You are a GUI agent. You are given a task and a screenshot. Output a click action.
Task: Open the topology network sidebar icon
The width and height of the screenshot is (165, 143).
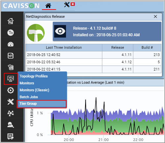tap(11, 113)
